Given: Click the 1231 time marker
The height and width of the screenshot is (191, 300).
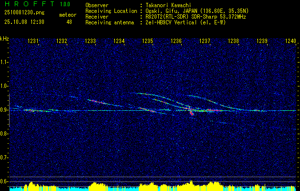Looking at the screenshot, I should [33, 41].
